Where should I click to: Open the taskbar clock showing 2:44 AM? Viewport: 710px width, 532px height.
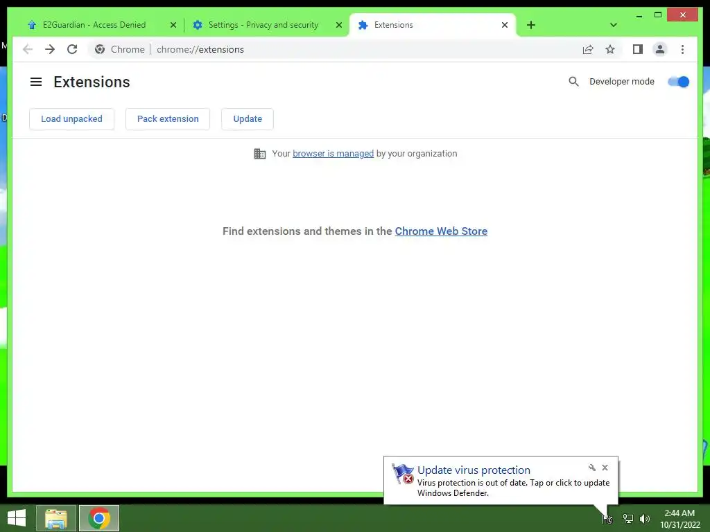click(x=679, y=519)
